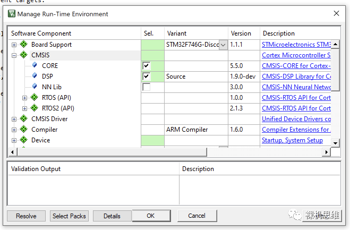The width and height of the screenshot is (350, 230).
Task: Open the RTOS 1.0.0 CMSIS-RTOS API link
Action: 296,98
